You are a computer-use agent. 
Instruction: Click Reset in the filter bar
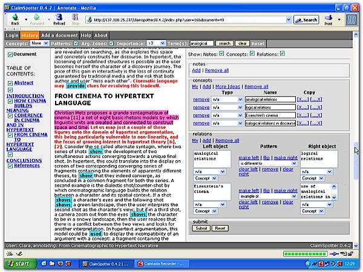pyautogui.click(x=258, y=44)
